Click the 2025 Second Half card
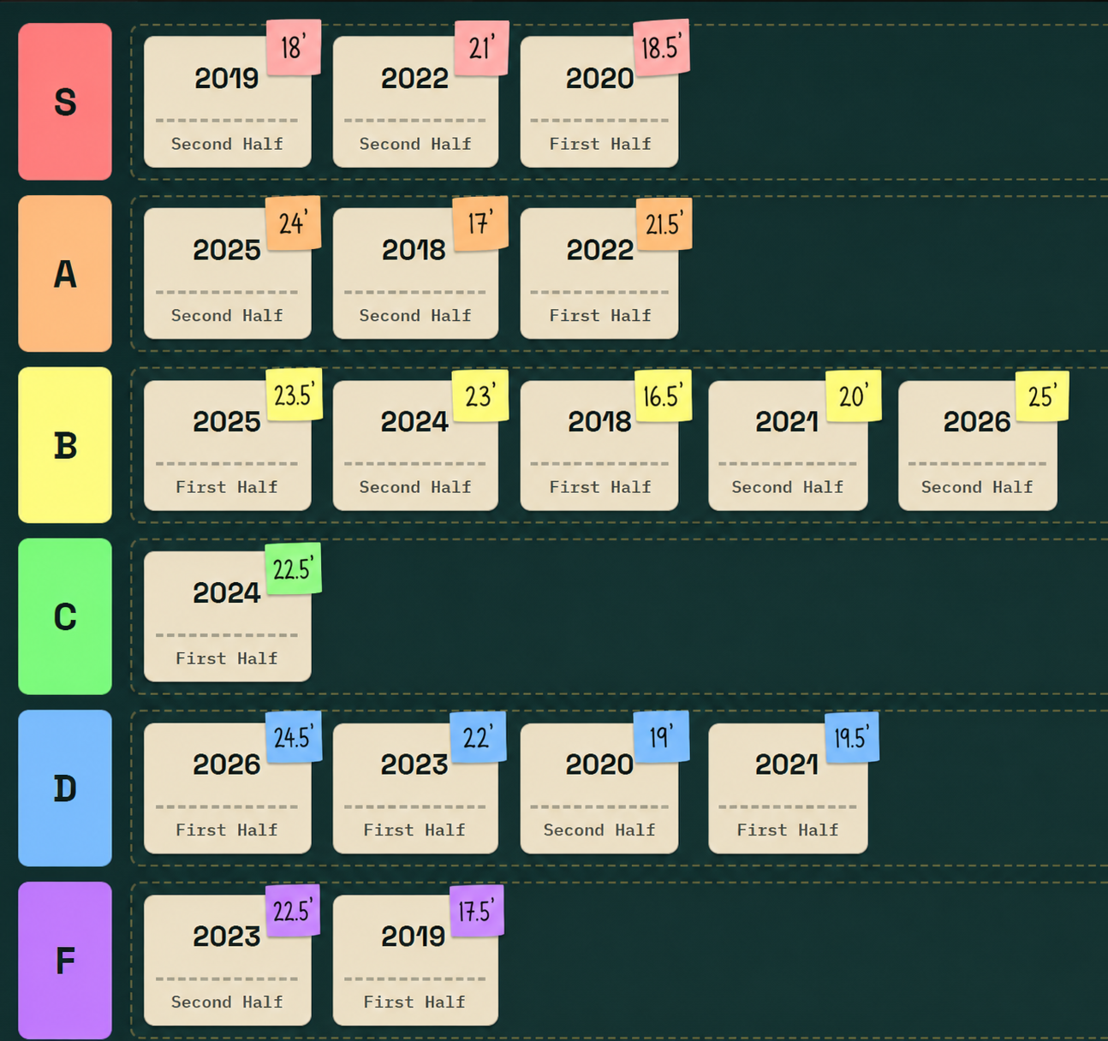The image size is (1108, 1041). 227,274
